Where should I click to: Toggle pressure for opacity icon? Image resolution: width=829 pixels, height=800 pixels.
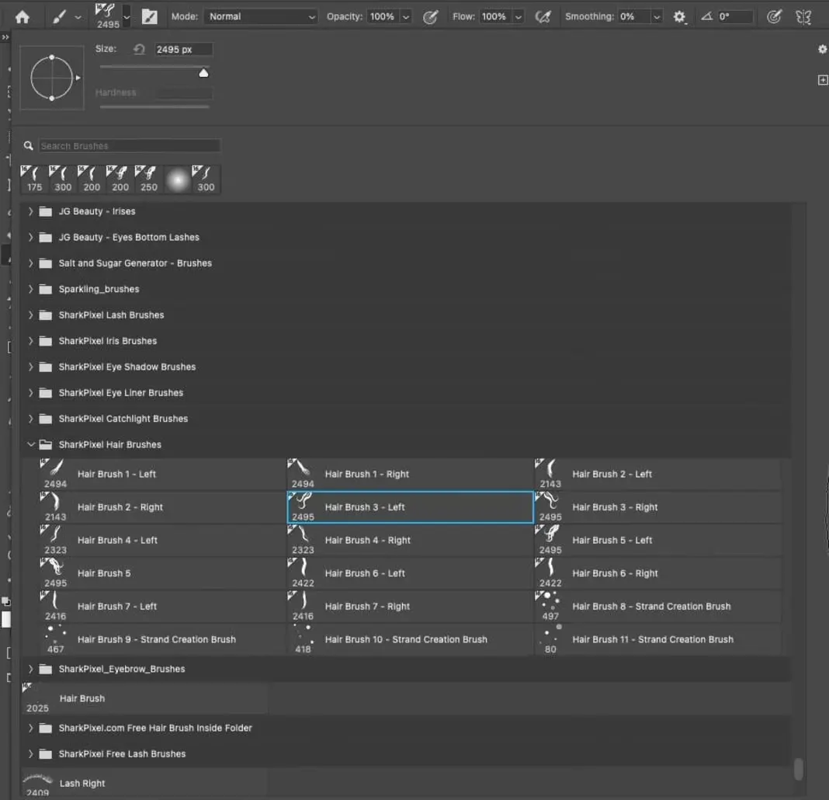point(430,16)
